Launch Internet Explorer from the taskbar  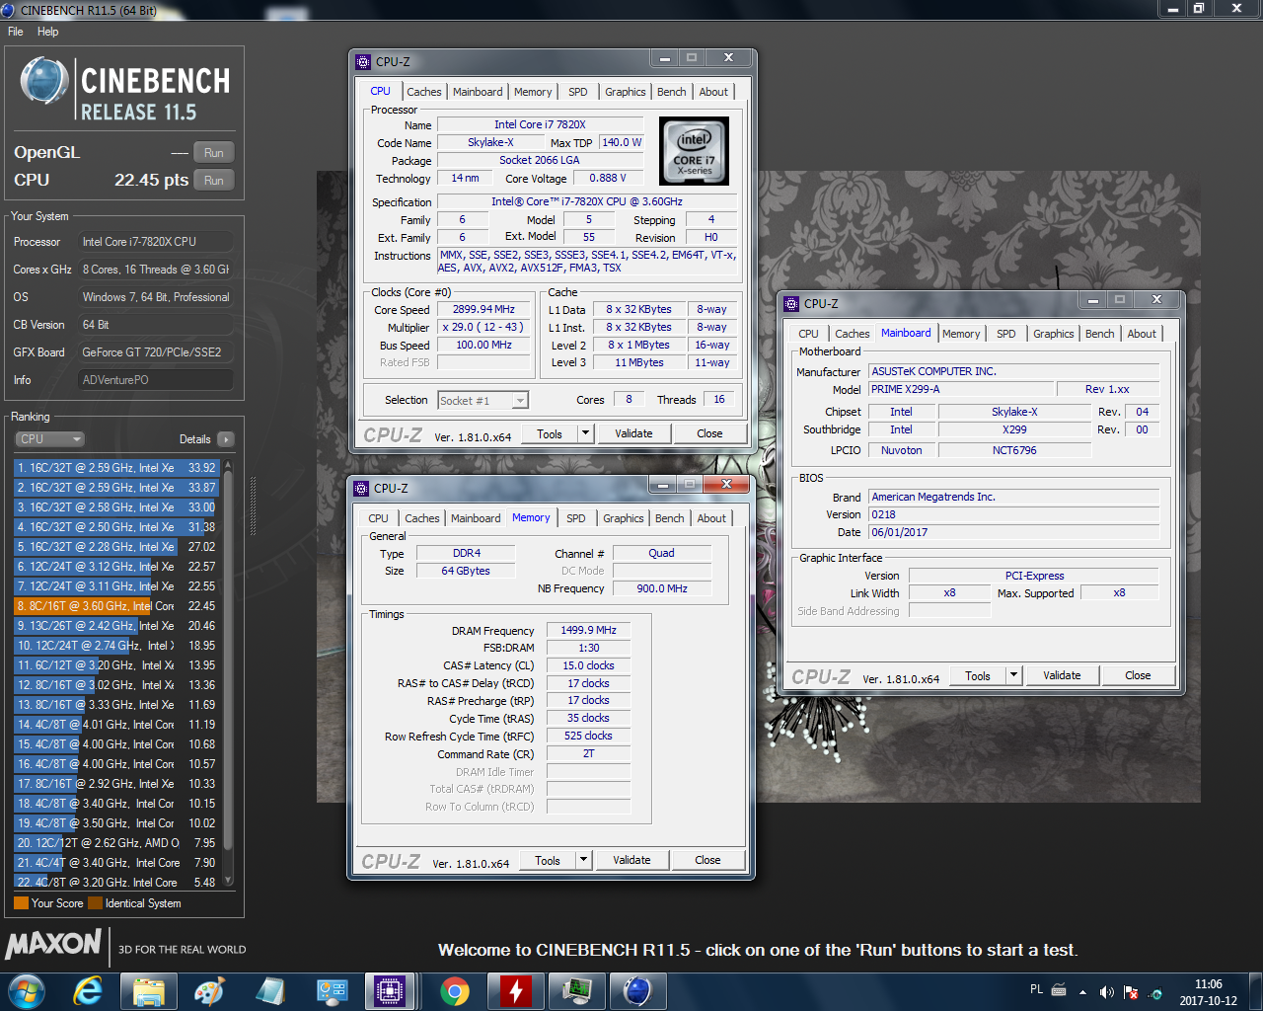pyautogui.click(x=89, y=990)
